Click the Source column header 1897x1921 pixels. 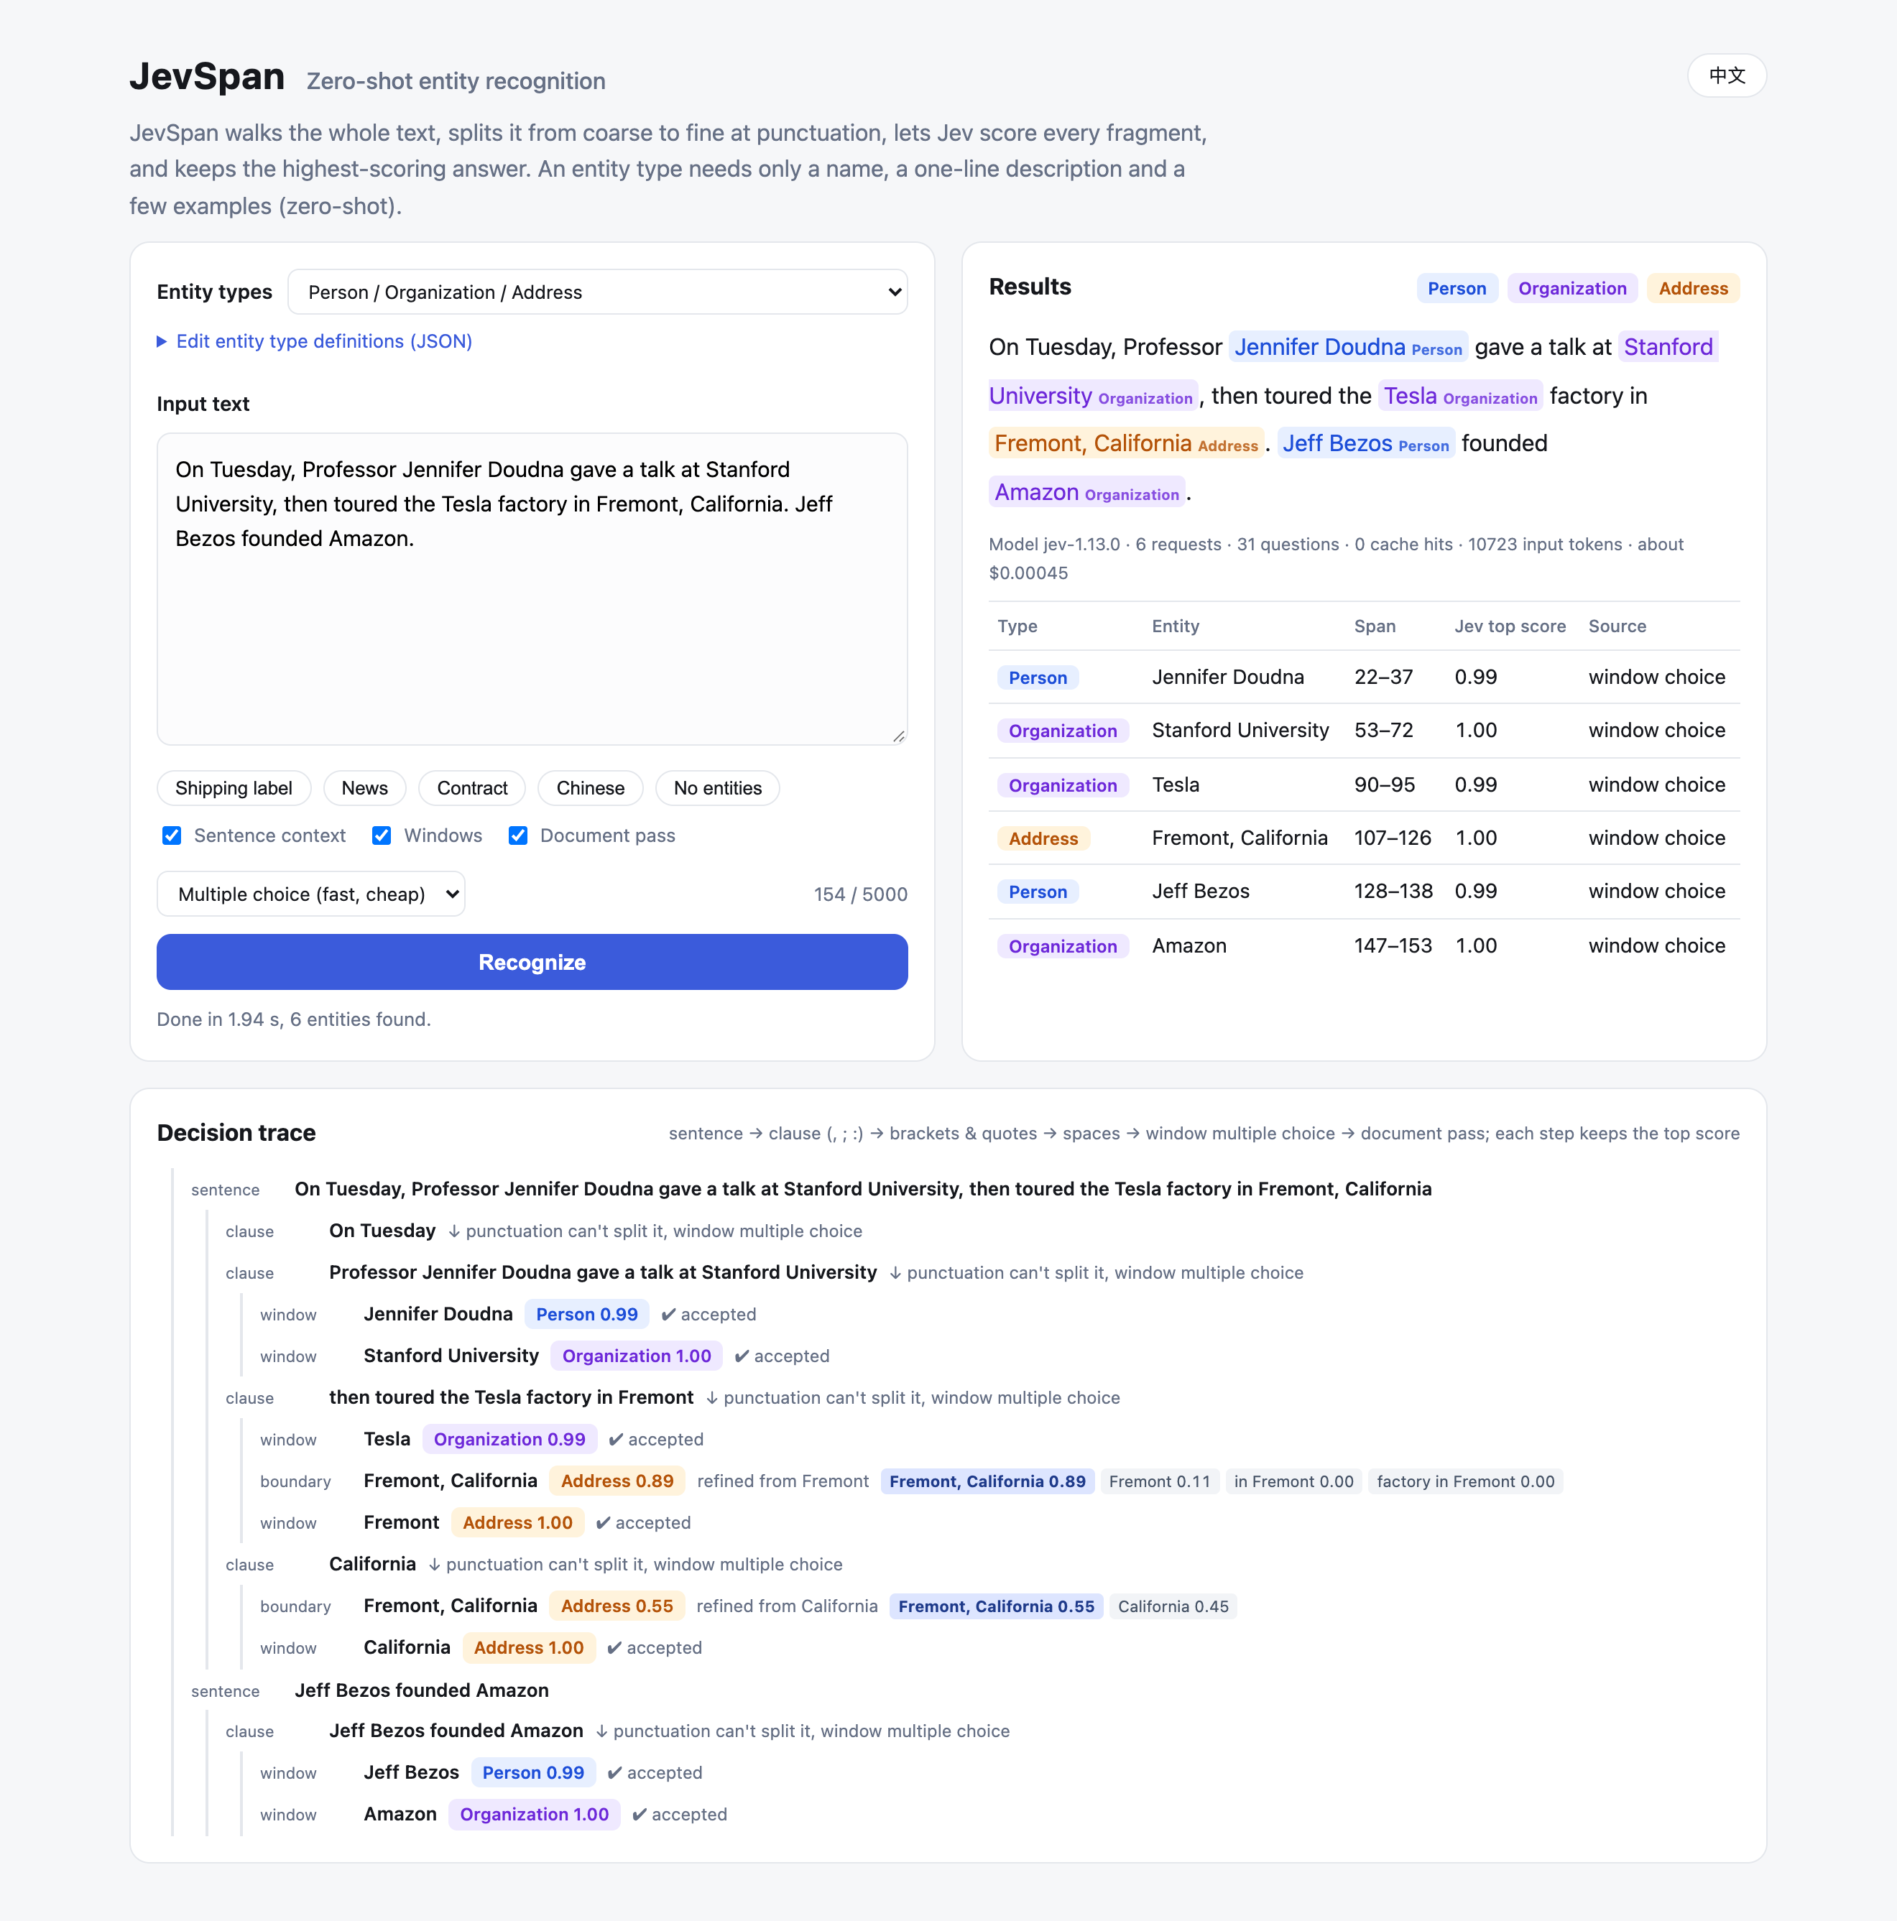coord(1617,626)
